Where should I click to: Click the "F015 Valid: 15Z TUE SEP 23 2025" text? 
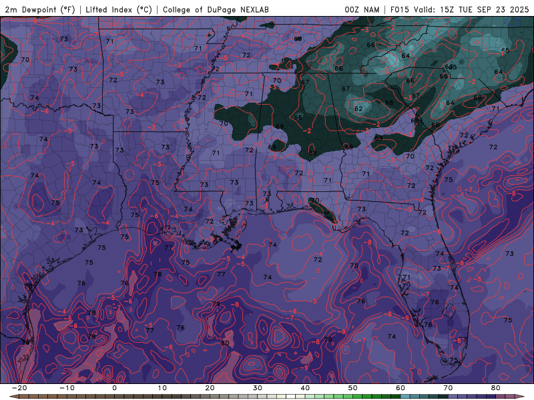pyautogui.click(x=459, y=9)
